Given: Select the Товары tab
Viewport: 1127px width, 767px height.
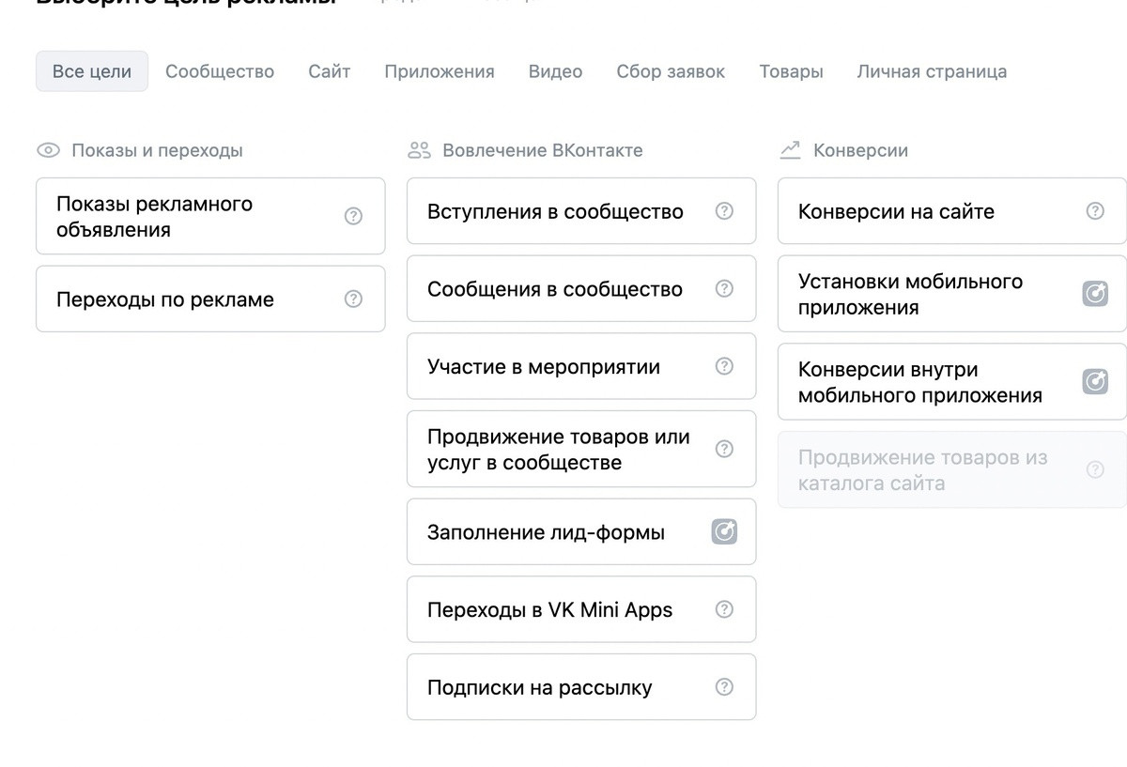Looking at the screenshot, I should [x=791, y=71].
